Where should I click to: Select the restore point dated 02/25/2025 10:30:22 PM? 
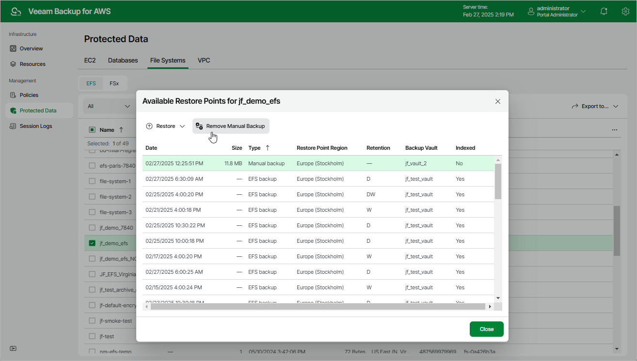(x=318, y=225)
